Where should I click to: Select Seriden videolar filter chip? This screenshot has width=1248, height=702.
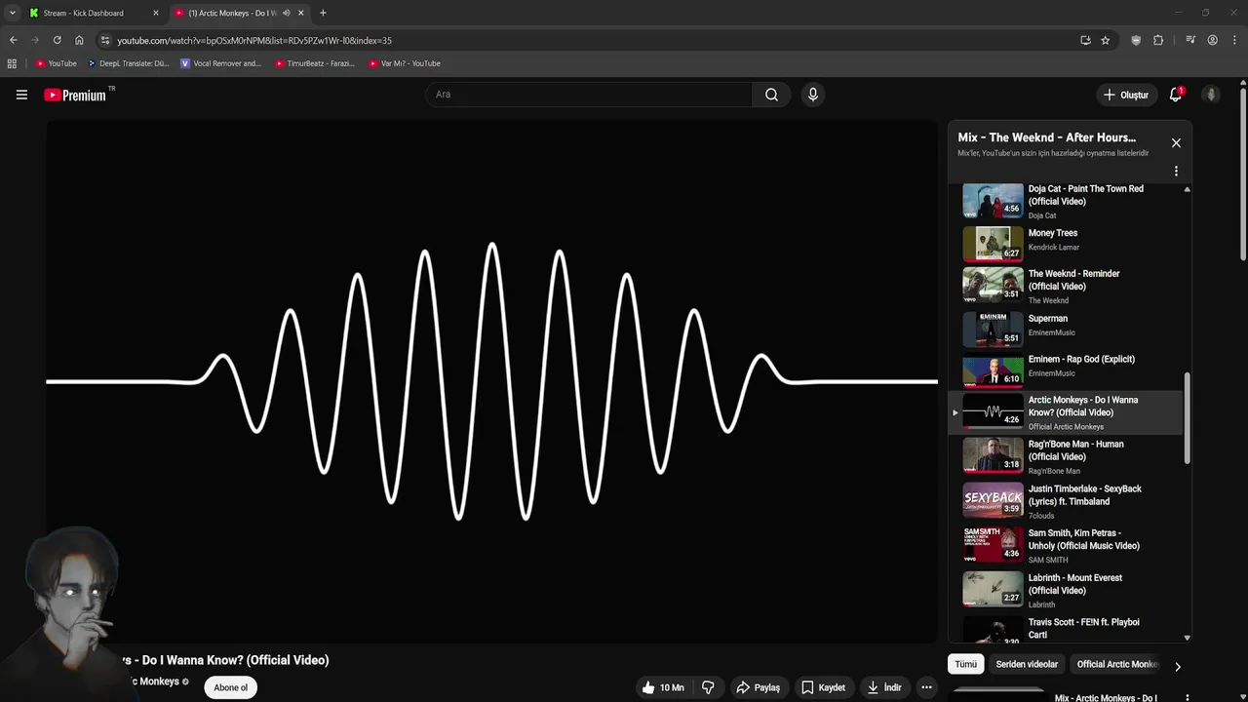click(1027, 664)
